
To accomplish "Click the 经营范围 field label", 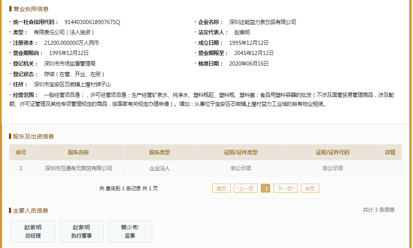I will pyautogui.click(x=26, y=95).
